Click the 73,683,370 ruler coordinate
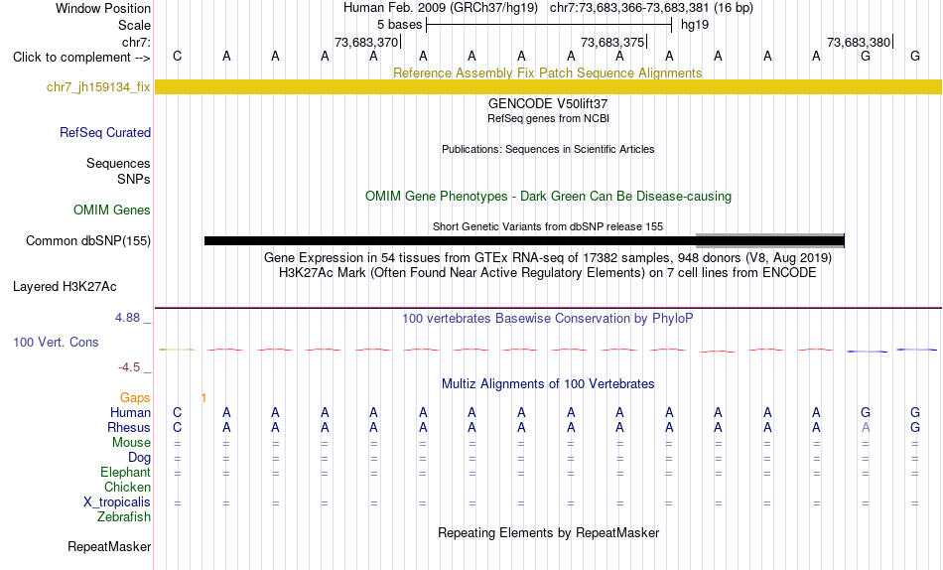 [x=366, y=42]
